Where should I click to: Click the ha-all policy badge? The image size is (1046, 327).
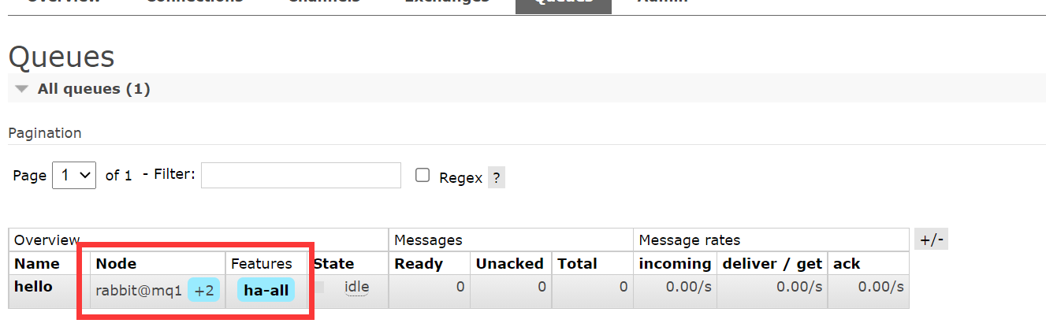click(266, 291)
